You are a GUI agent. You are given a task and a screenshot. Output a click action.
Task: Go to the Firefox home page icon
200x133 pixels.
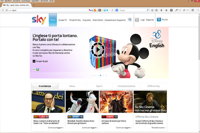coord(166,10)
